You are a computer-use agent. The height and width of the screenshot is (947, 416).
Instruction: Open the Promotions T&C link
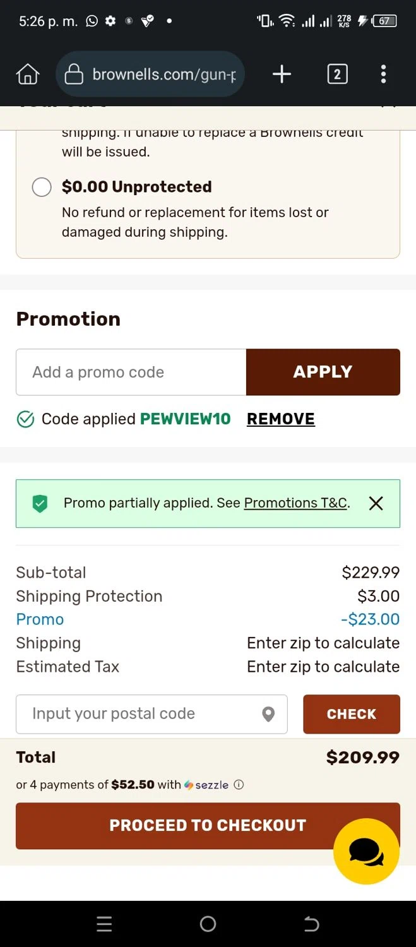[x=295, y=503]
